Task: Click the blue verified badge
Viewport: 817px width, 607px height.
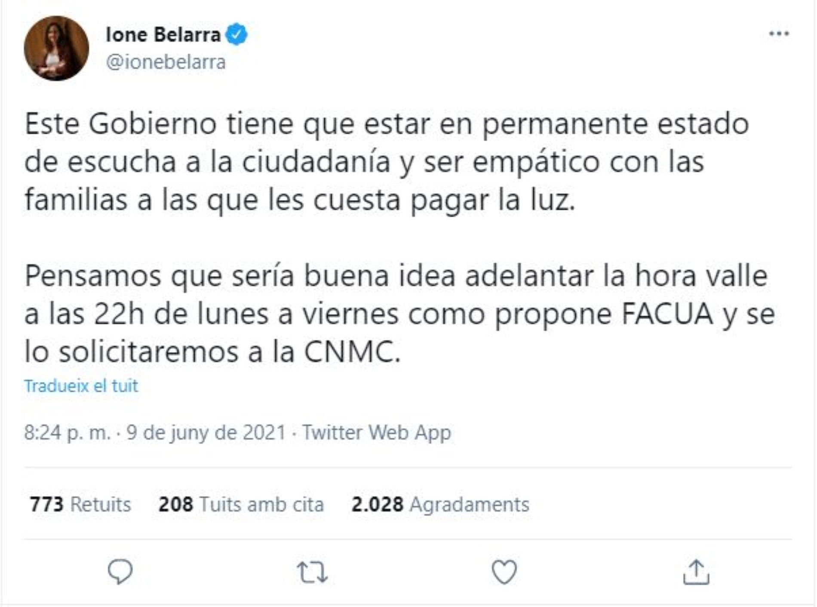Action: (236, 34)
